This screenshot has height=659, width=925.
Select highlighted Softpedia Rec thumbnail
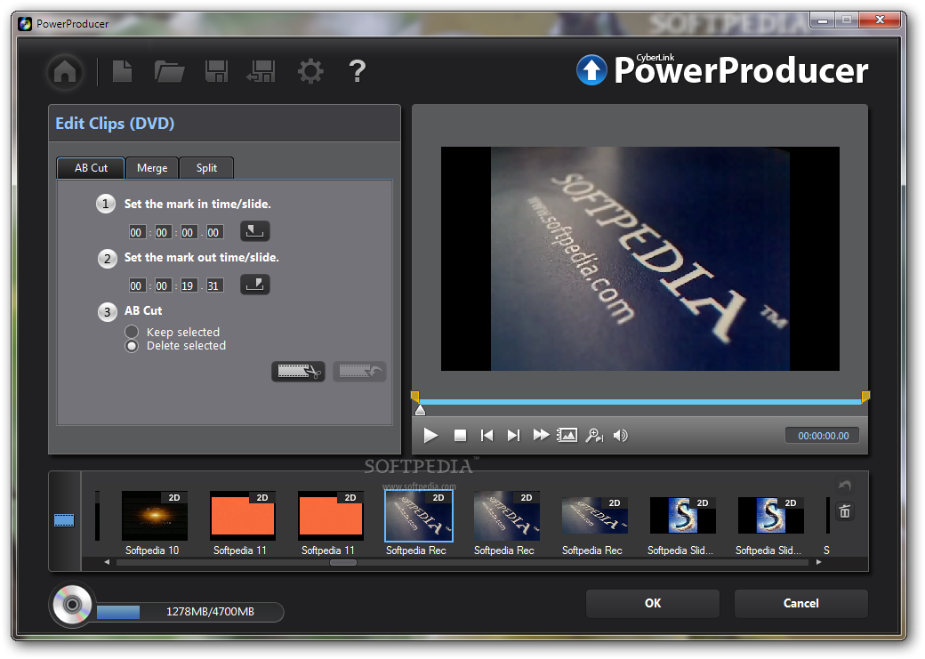point(419,516)
